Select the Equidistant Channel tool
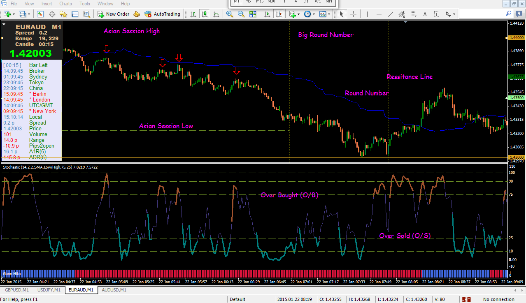526x303 pixels. tap(402, 14)
